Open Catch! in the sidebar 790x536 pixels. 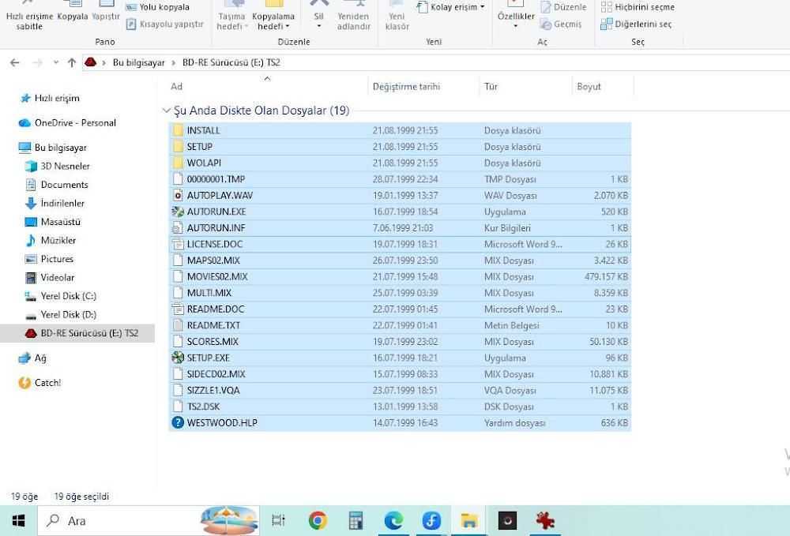(39, 383)
